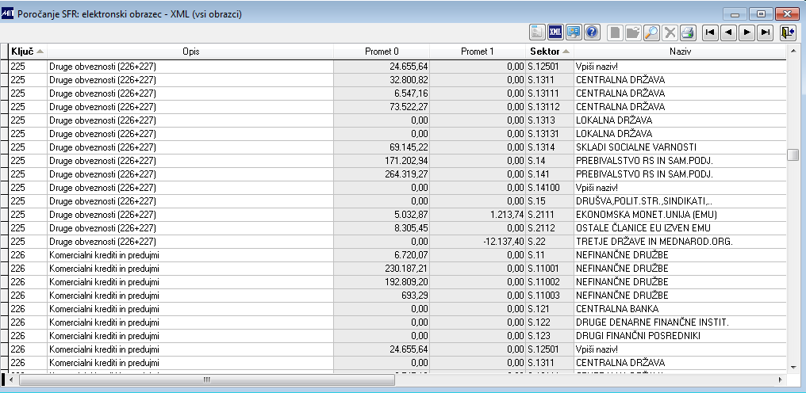The height and width of the screenshot is (393, 806).
Task: Select the Promet 0 value 264.319,27
Action: tap(382, 174)
